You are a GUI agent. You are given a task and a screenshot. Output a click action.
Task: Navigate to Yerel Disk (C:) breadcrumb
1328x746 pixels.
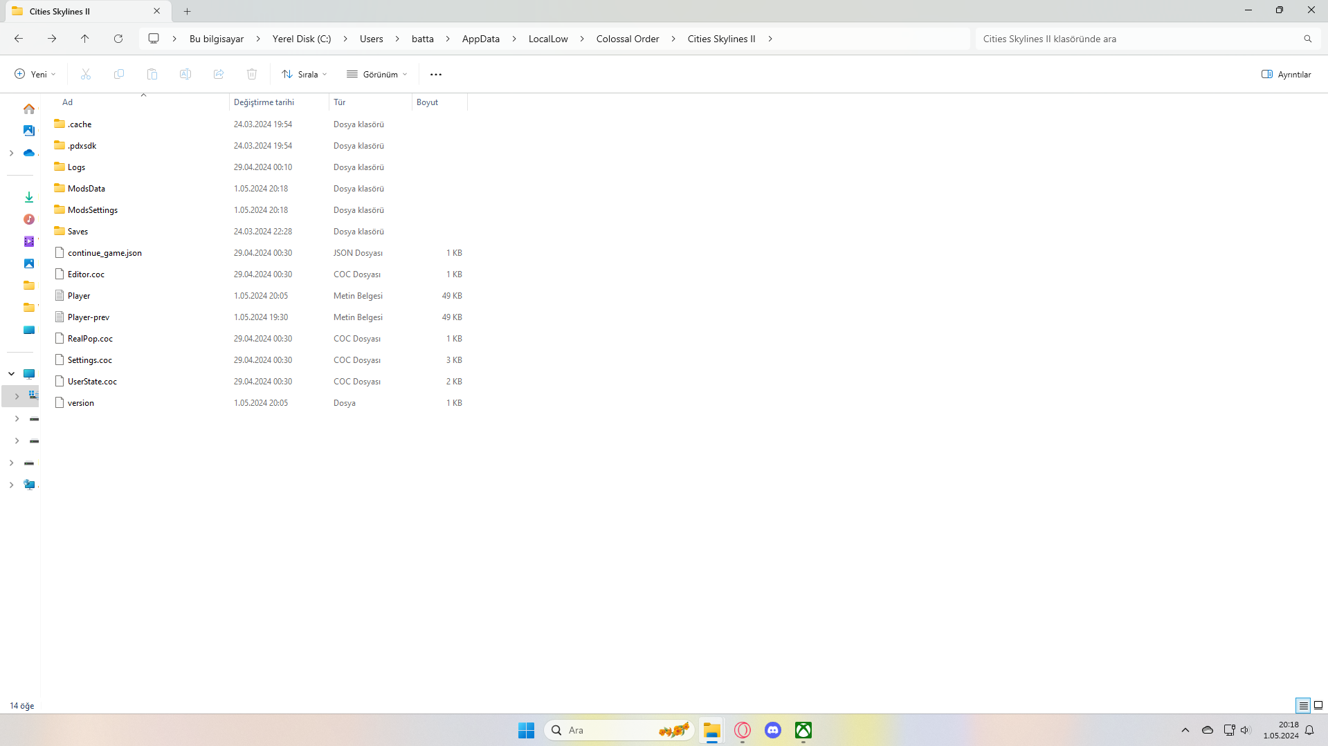tap(302, 39)
